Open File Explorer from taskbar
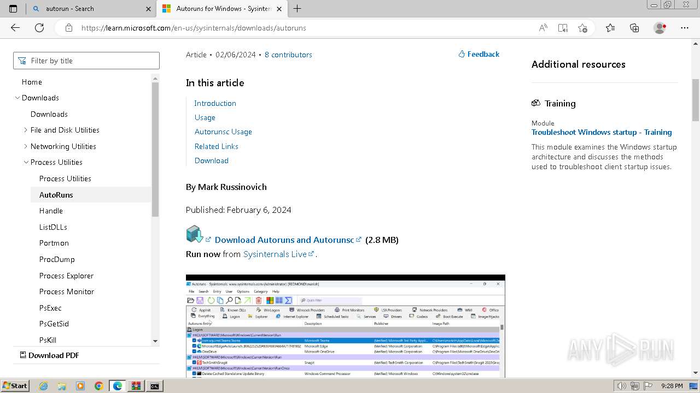Screen dimensions: 700x393 [62, 386]
